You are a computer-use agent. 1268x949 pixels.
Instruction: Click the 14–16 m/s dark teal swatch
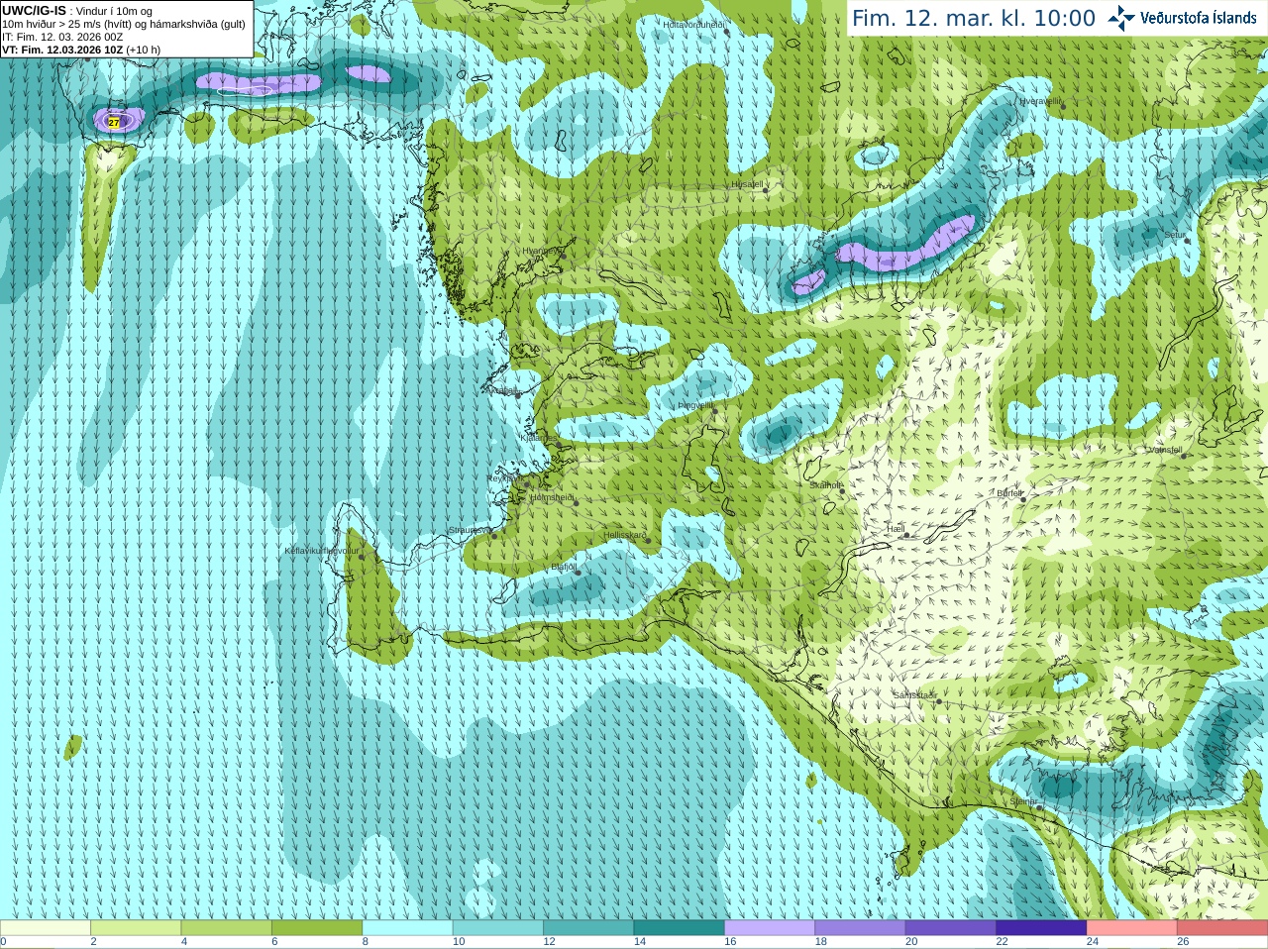click(x=680, y=928)
